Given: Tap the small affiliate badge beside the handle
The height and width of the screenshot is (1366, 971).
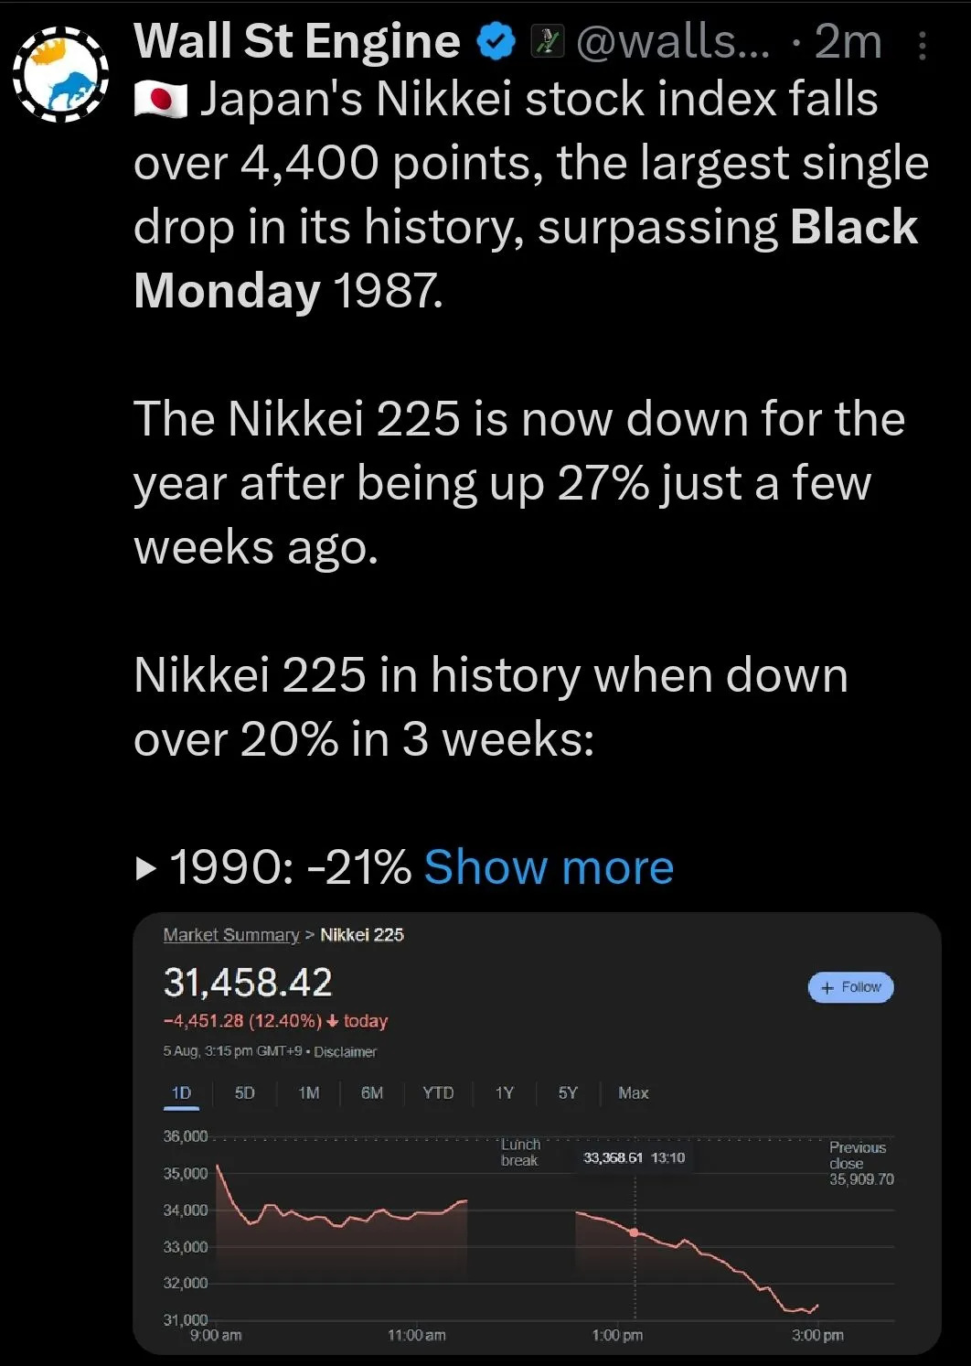Looking at the screenshot, I should pyautogui.click(x=548, y=41).
